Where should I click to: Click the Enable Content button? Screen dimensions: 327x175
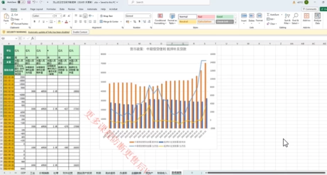[x=80, y=32]
